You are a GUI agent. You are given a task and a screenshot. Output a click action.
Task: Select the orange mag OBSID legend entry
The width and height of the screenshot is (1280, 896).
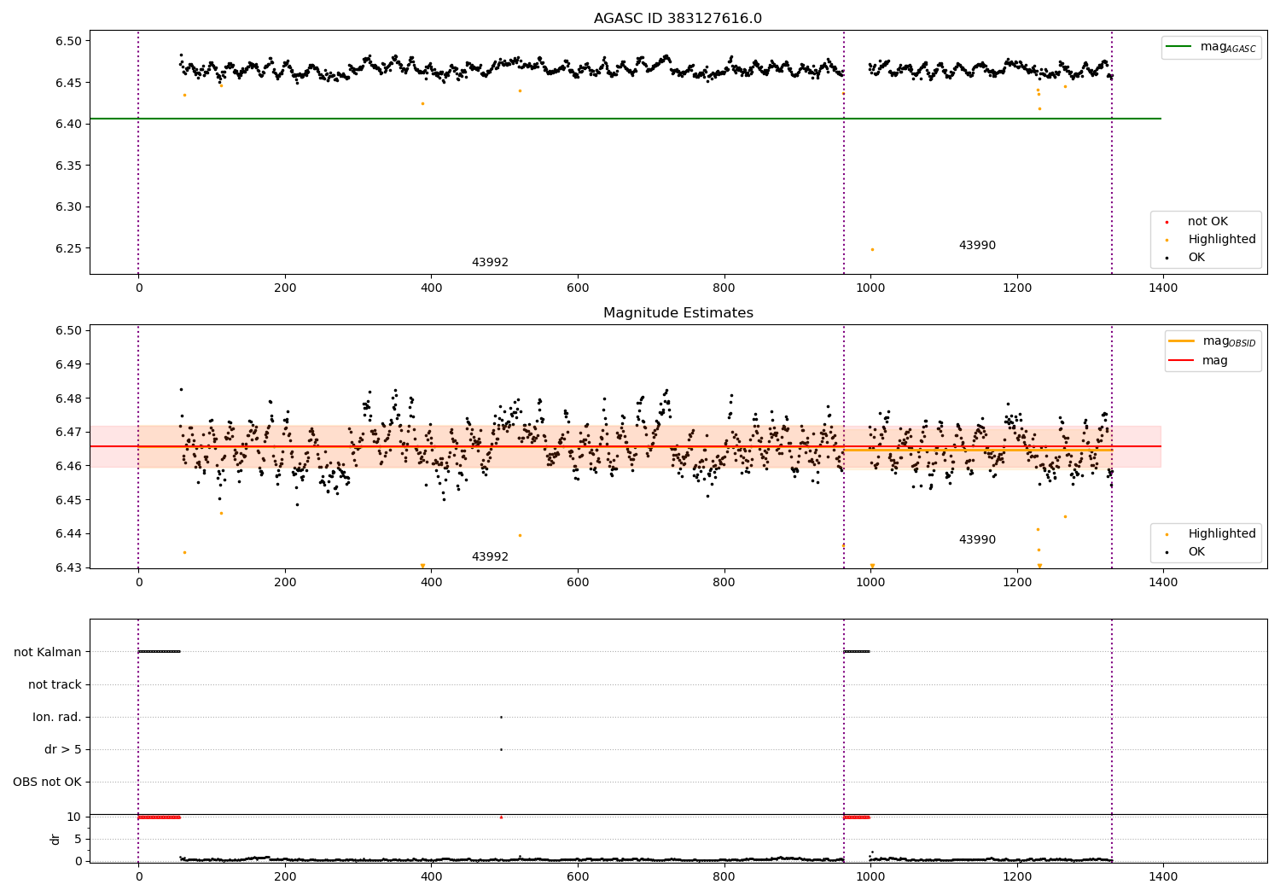(1213, 341)
